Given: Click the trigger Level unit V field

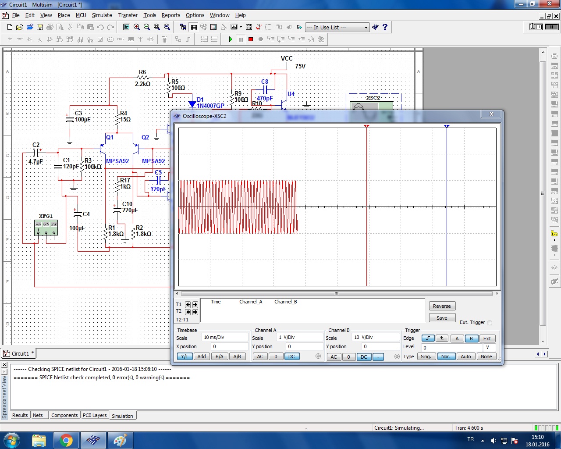Looking at the screenshot, I should click(x=488, y=347).
